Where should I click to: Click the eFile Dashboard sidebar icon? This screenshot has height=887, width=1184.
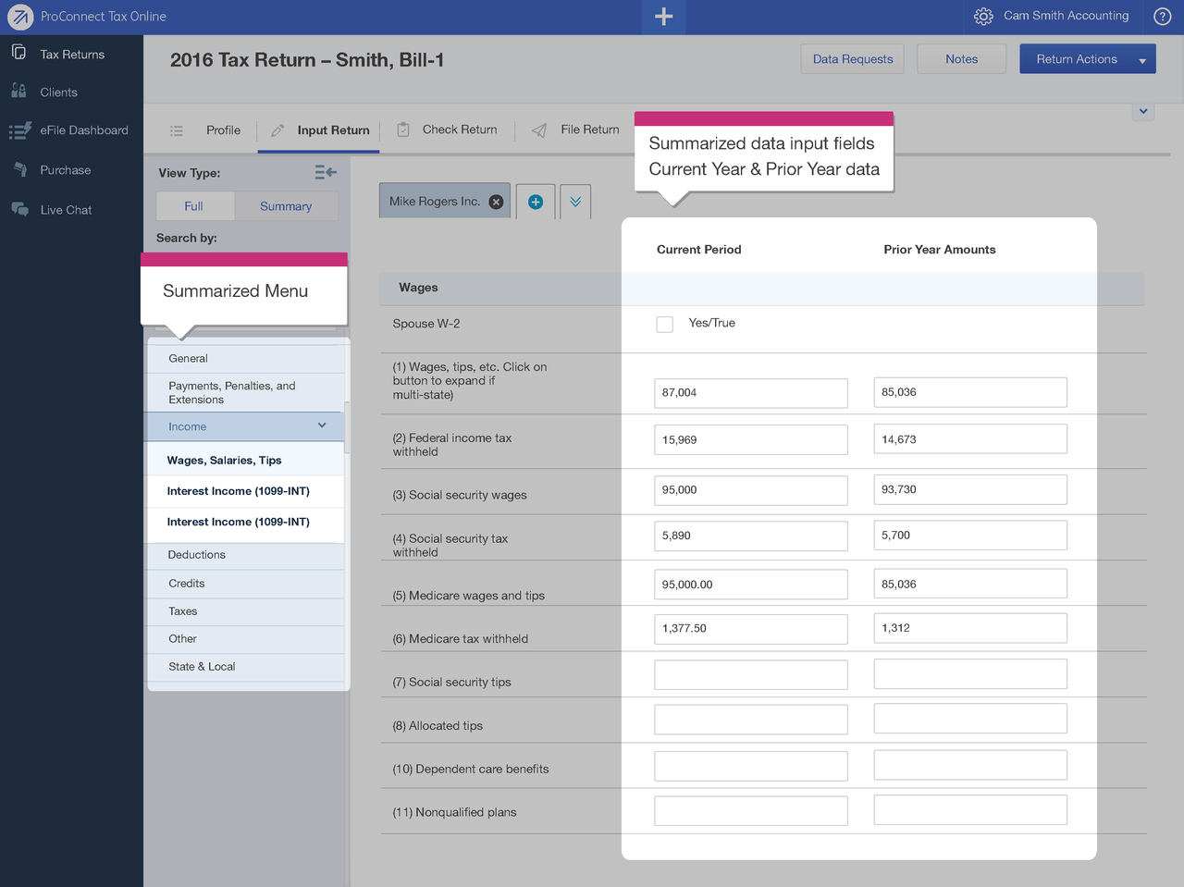[x=19, y=130]
